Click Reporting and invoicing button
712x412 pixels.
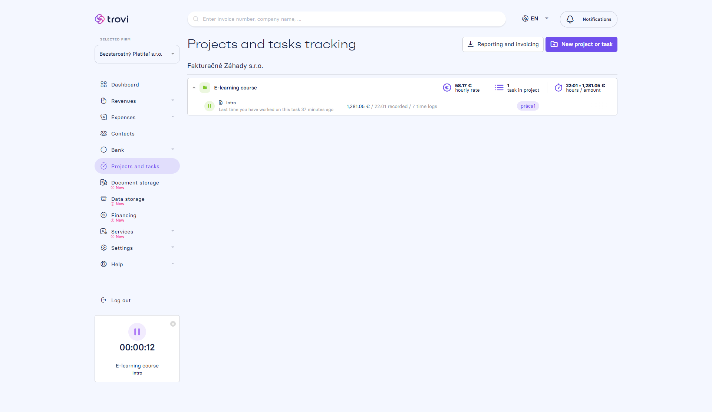tap(503, 44)
